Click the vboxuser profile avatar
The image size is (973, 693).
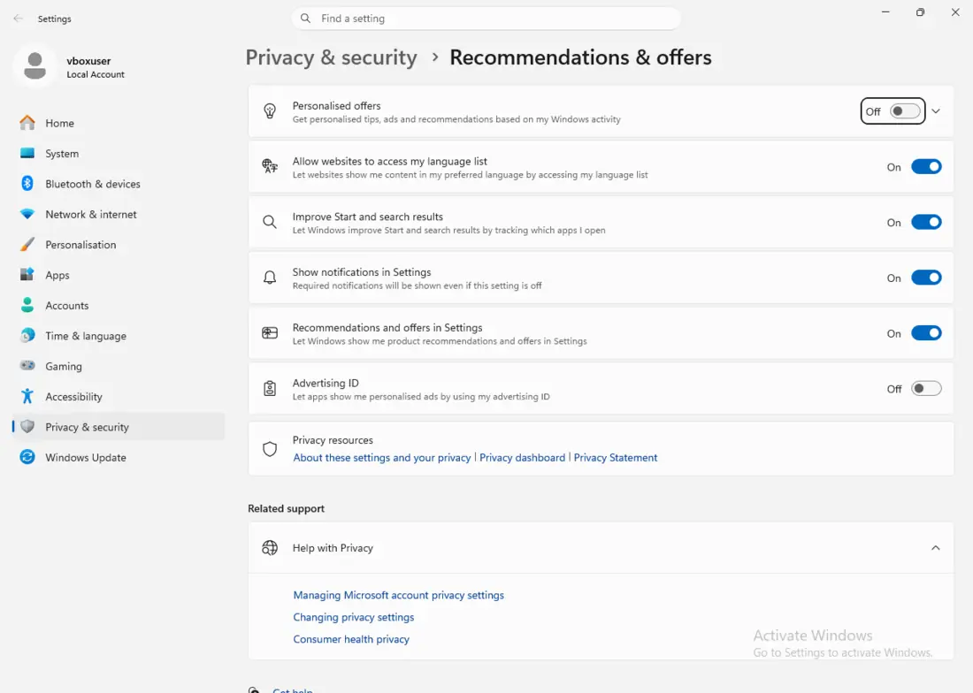tap(34, 65)
